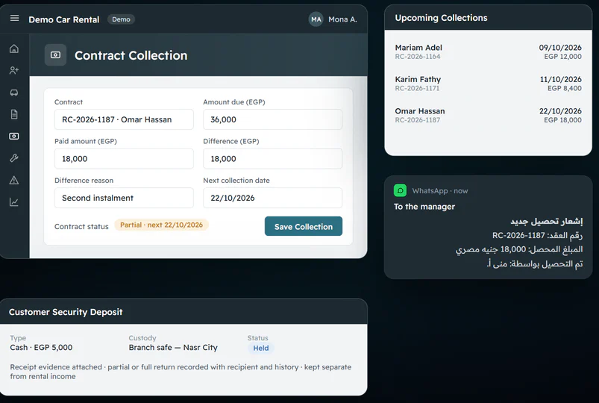Open the vehicles car sidebar icon
This screenshot has height=403, width=599.
tap(14, 93)
